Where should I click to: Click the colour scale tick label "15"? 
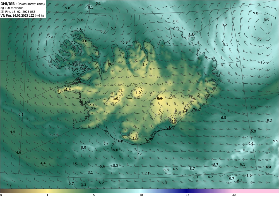pyautogui.click(x=187, y=195)
